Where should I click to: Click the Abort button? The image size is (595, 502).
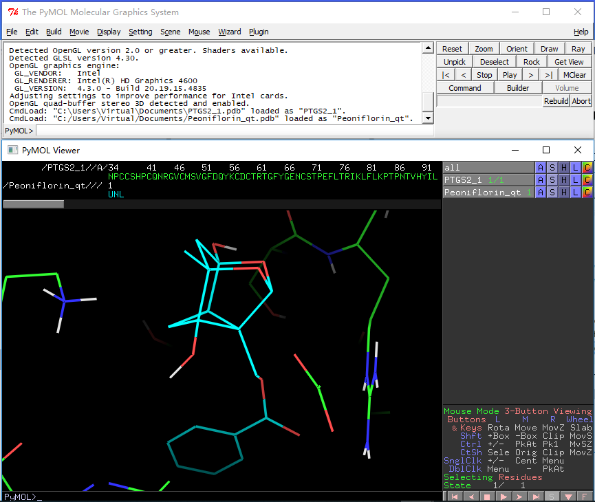(x=581, y=101)
